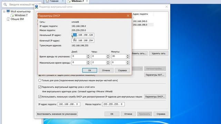Viewport: 221px width, 124px height.
Task: Click the search magnifier icon
Action: point(5,4)
